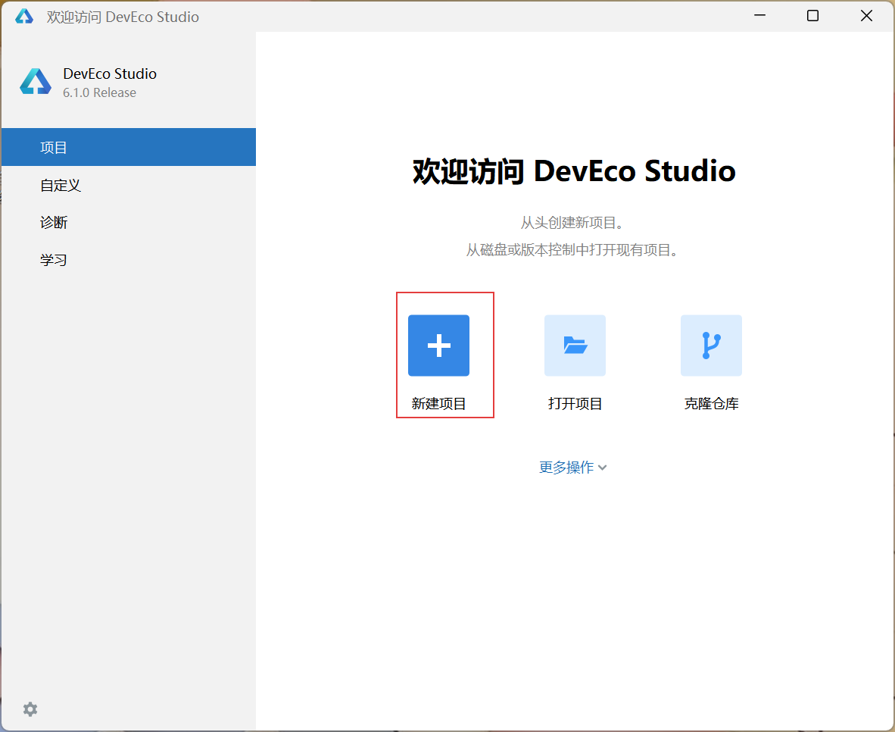Click the 从头创建新项目 text
895x732 pixels.
tap(574, 222)
